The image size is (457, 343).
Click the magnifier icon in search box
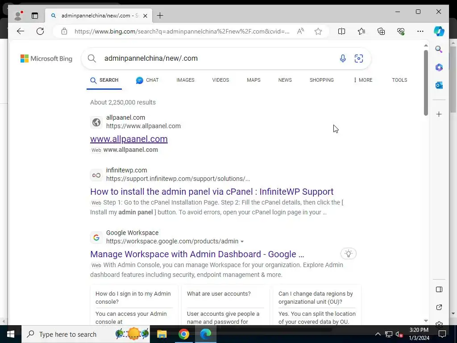(92, 59)
